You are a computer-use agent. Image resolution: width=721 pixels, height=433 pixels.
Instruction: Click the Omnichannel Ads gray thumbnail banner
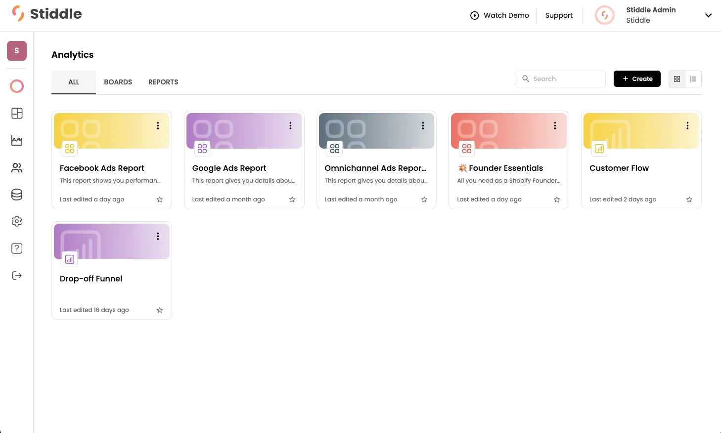(376, 131)
